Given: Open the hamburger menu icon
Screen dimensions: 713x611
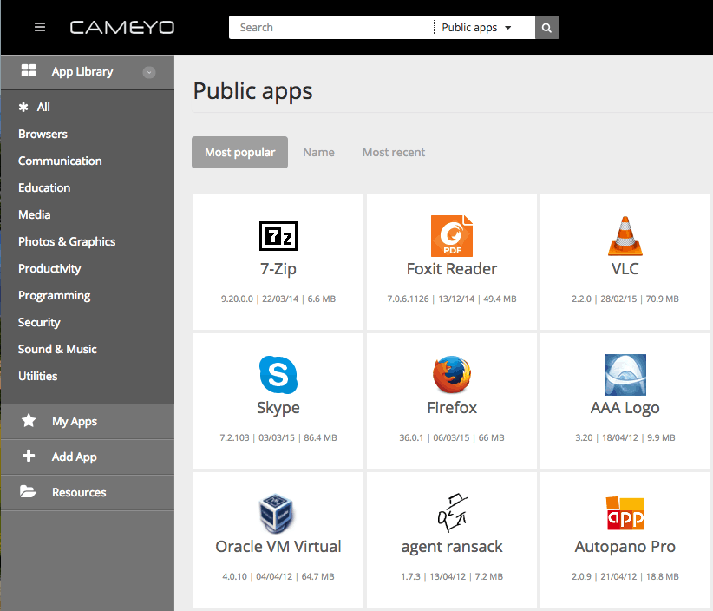Looking at the screenshot, I should point(40,27).
